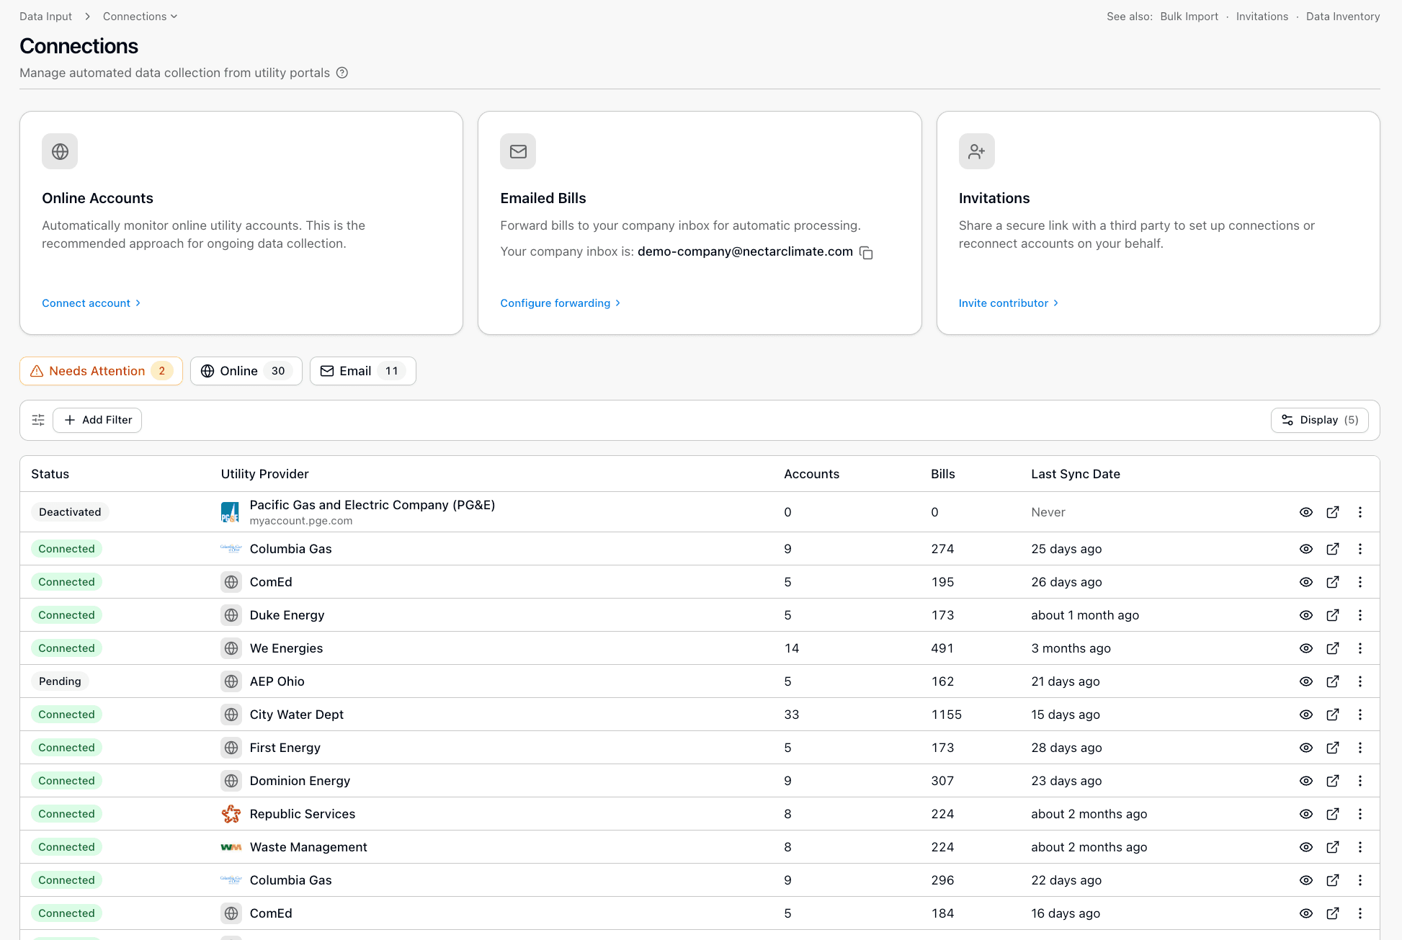Viewport: 1402px width, 940px height.
Task: Open external link for Dominion Energy row
Action: [x=1333, y=781]
